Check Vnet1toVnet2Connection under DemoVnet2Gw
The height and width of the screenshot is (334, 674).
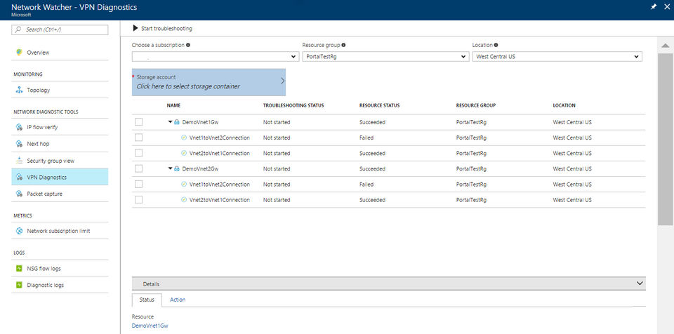click(x=138, y=185)
